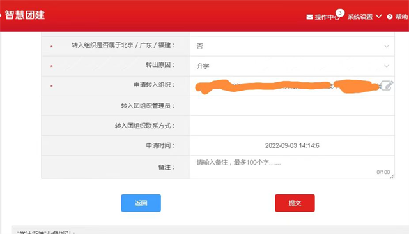Click the 转出原因 label
Image resolution: width=409 pixels, height=234 pixels.
(160, 65)
